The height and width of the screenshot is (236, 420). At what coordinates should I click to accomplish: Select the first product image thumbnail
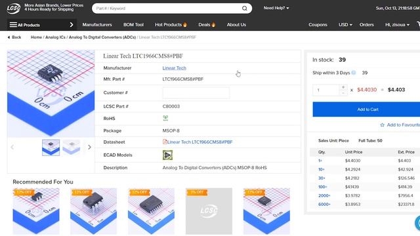coord(51,147)
